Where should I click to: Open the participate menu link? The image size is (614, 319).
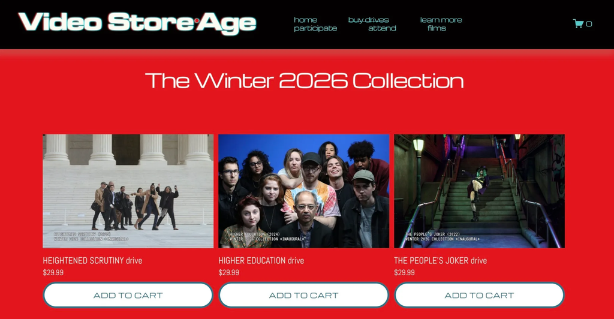(315, 28)
